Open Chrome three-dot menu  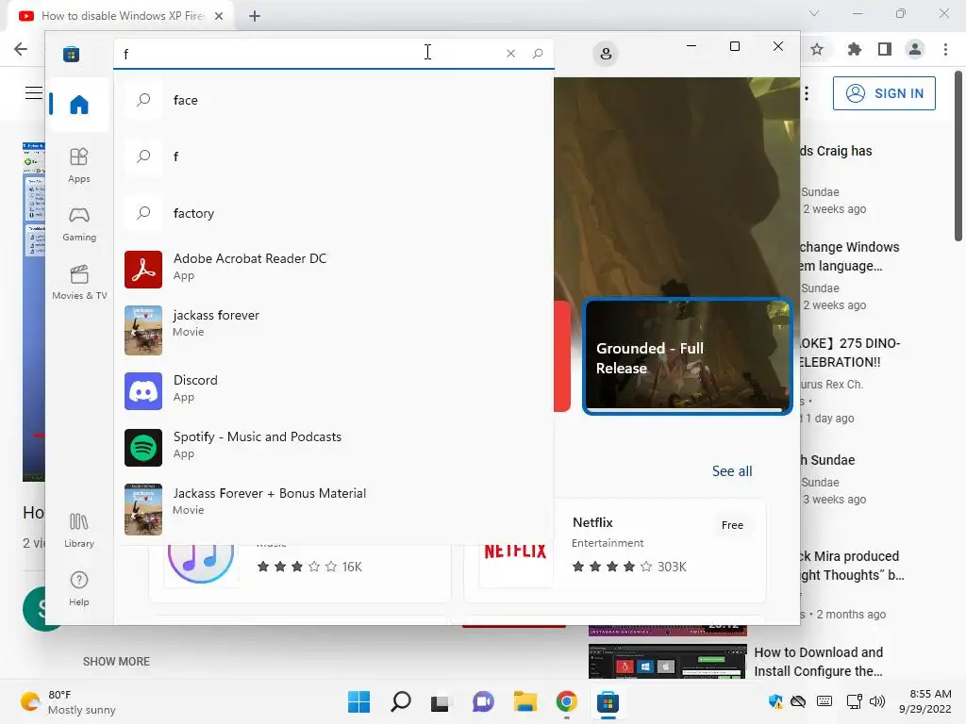coord(945,49)
